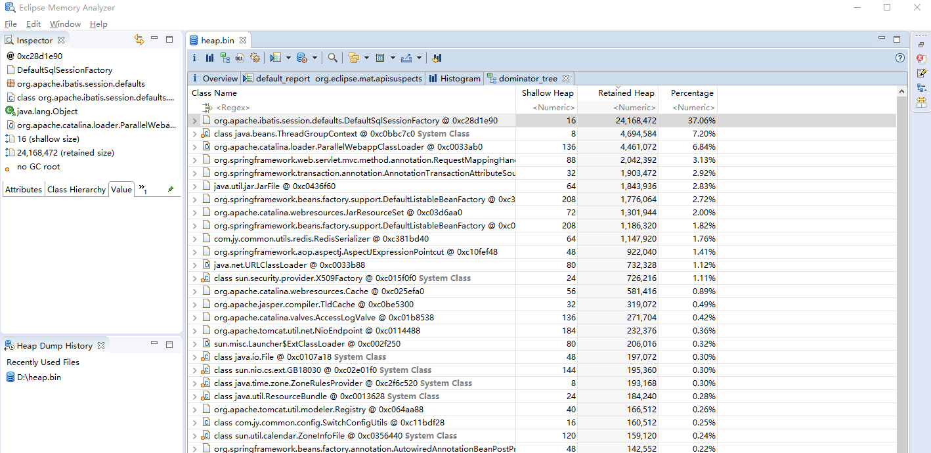Create a histogram using the toolbar bar-chart icon
Viewport: 931px width, 453px height.
209,58
